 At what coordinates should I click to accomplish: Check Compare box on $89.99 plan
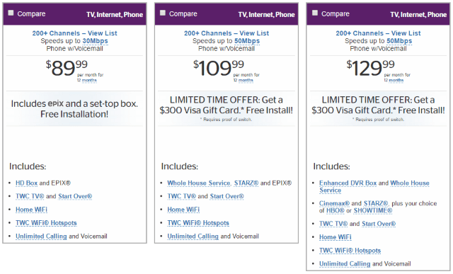(11, 13)
